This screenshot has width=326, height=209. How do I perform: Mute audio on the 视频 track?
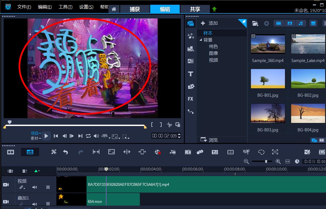click(x=35, y=187)
